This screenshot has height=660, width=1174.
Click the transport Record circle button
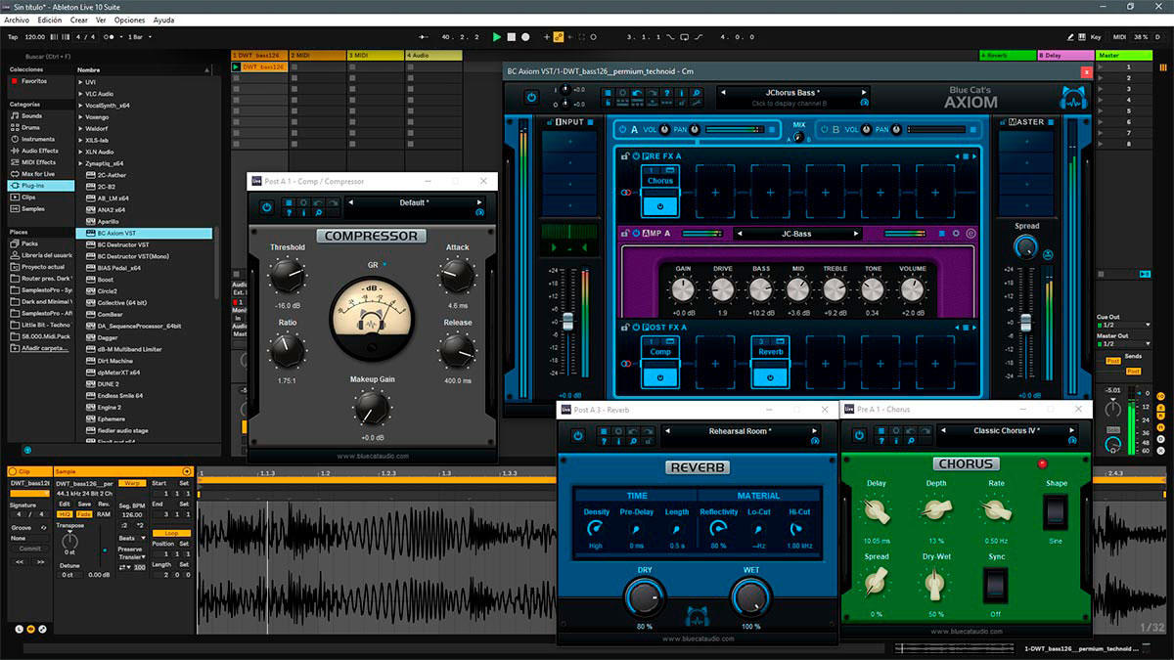[x=525, y=37]
